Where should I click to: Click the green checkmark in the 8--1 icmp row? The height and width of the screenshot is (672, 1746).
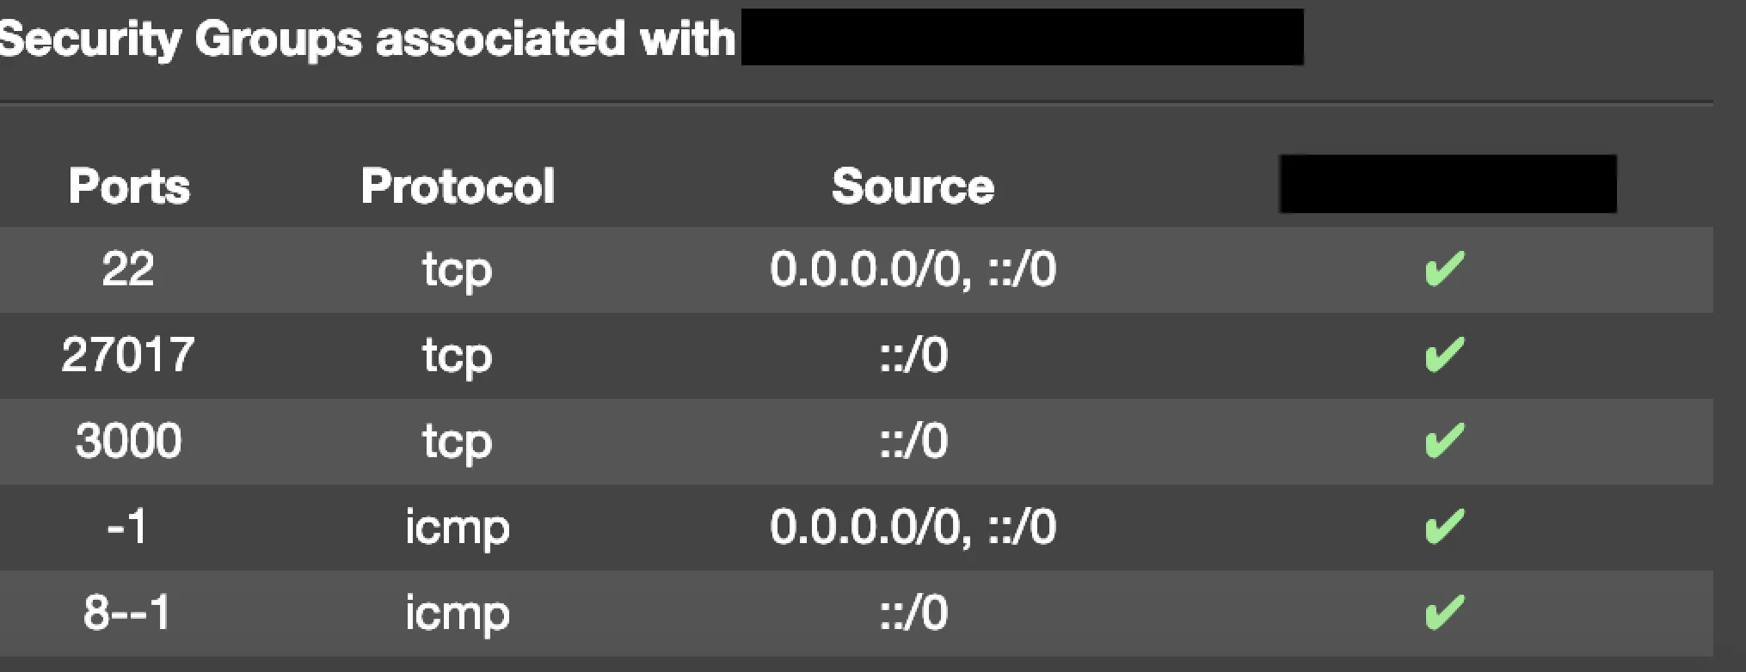1444,613
